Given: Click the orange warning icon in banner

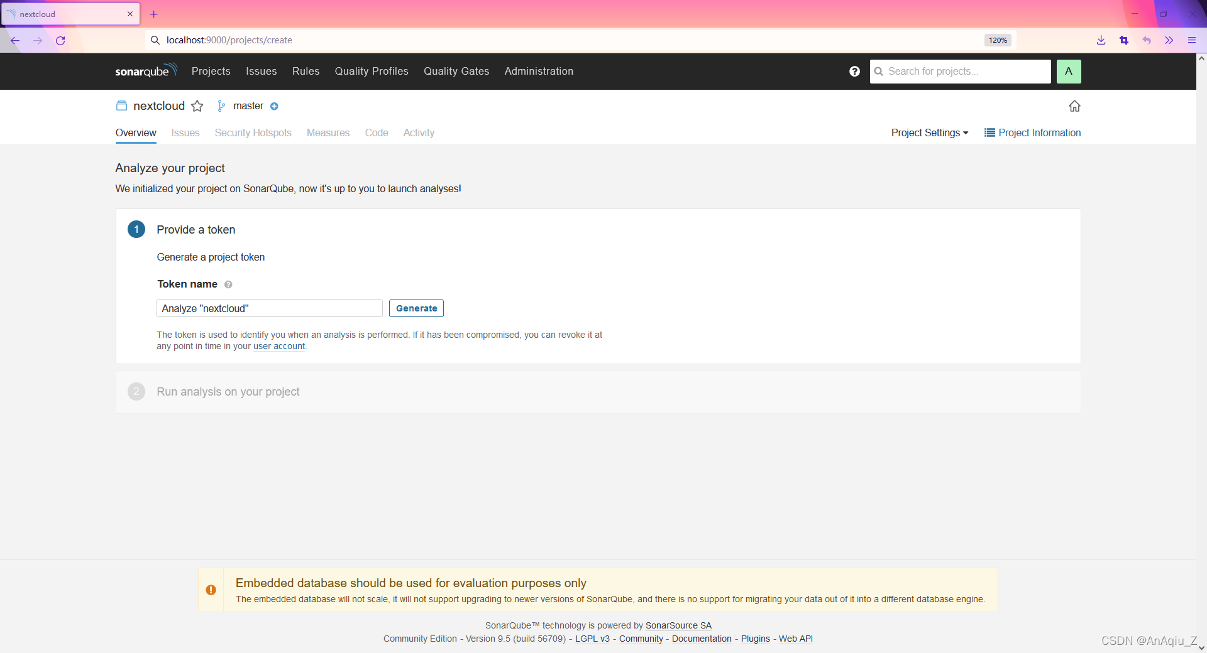Looking at the screenshot, I should (x=211, y=590).
